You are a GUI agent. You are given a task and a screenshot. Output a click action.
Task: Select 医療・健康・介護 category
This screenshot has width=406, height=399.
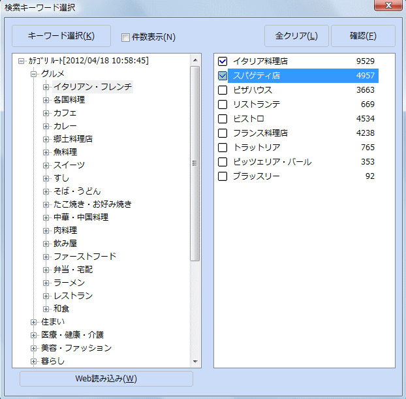pyautogui.click(x=72, y=335)
